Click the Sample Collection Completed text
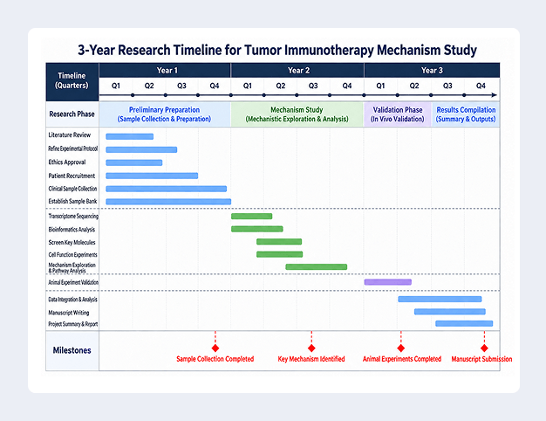The height and width of the screenshot is (421, 546). click(215, 359)
